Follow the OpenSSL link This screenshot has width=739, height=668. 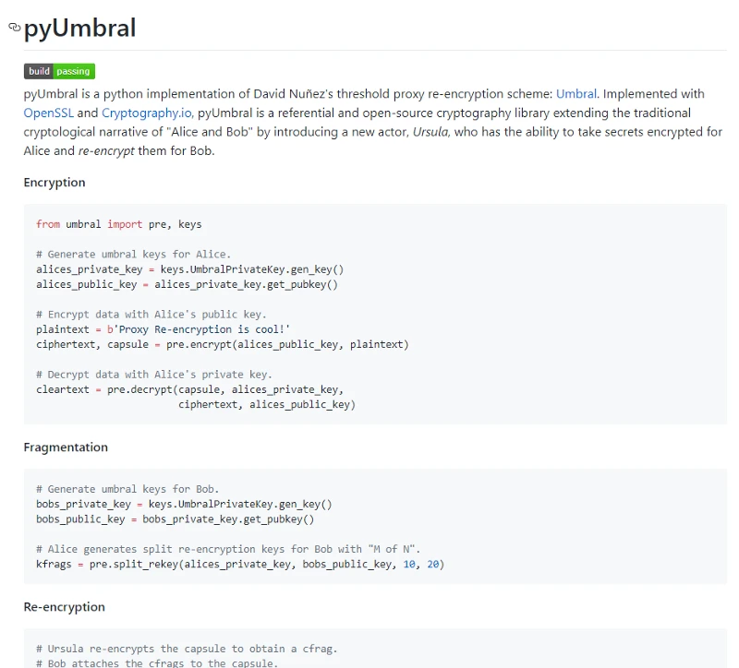pyautogui.click(x=49, y=113)
